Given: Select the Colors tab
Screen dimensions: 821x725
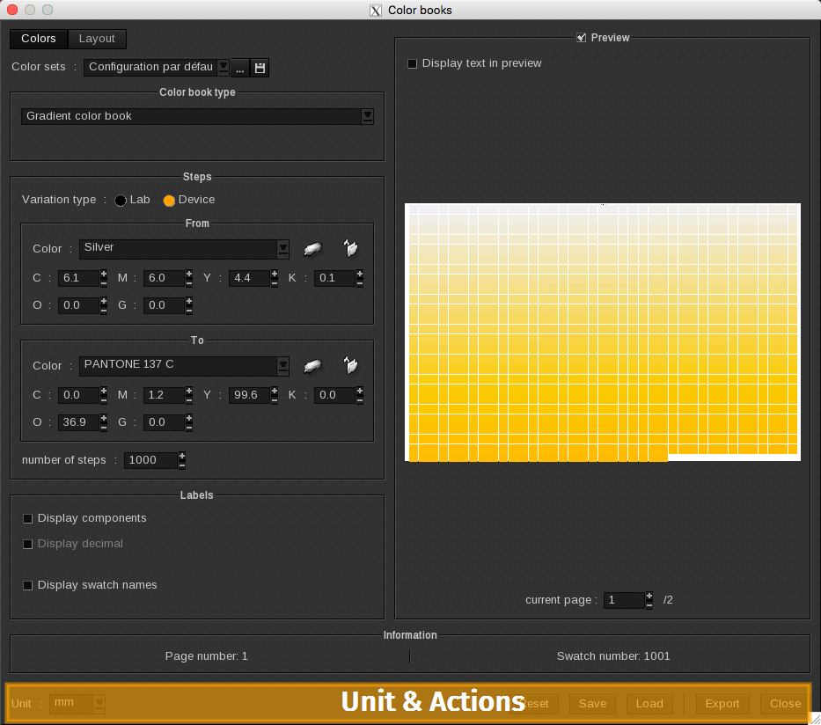Looking at the screenshot, I should (x=39, y=39).
